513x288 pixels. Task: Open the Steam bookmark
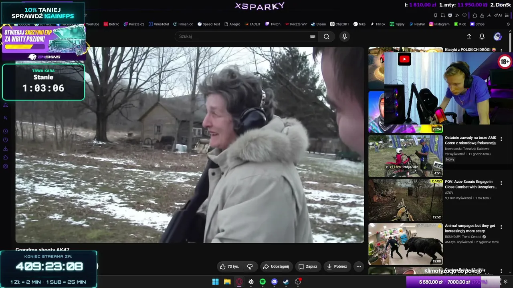point(318,24)
